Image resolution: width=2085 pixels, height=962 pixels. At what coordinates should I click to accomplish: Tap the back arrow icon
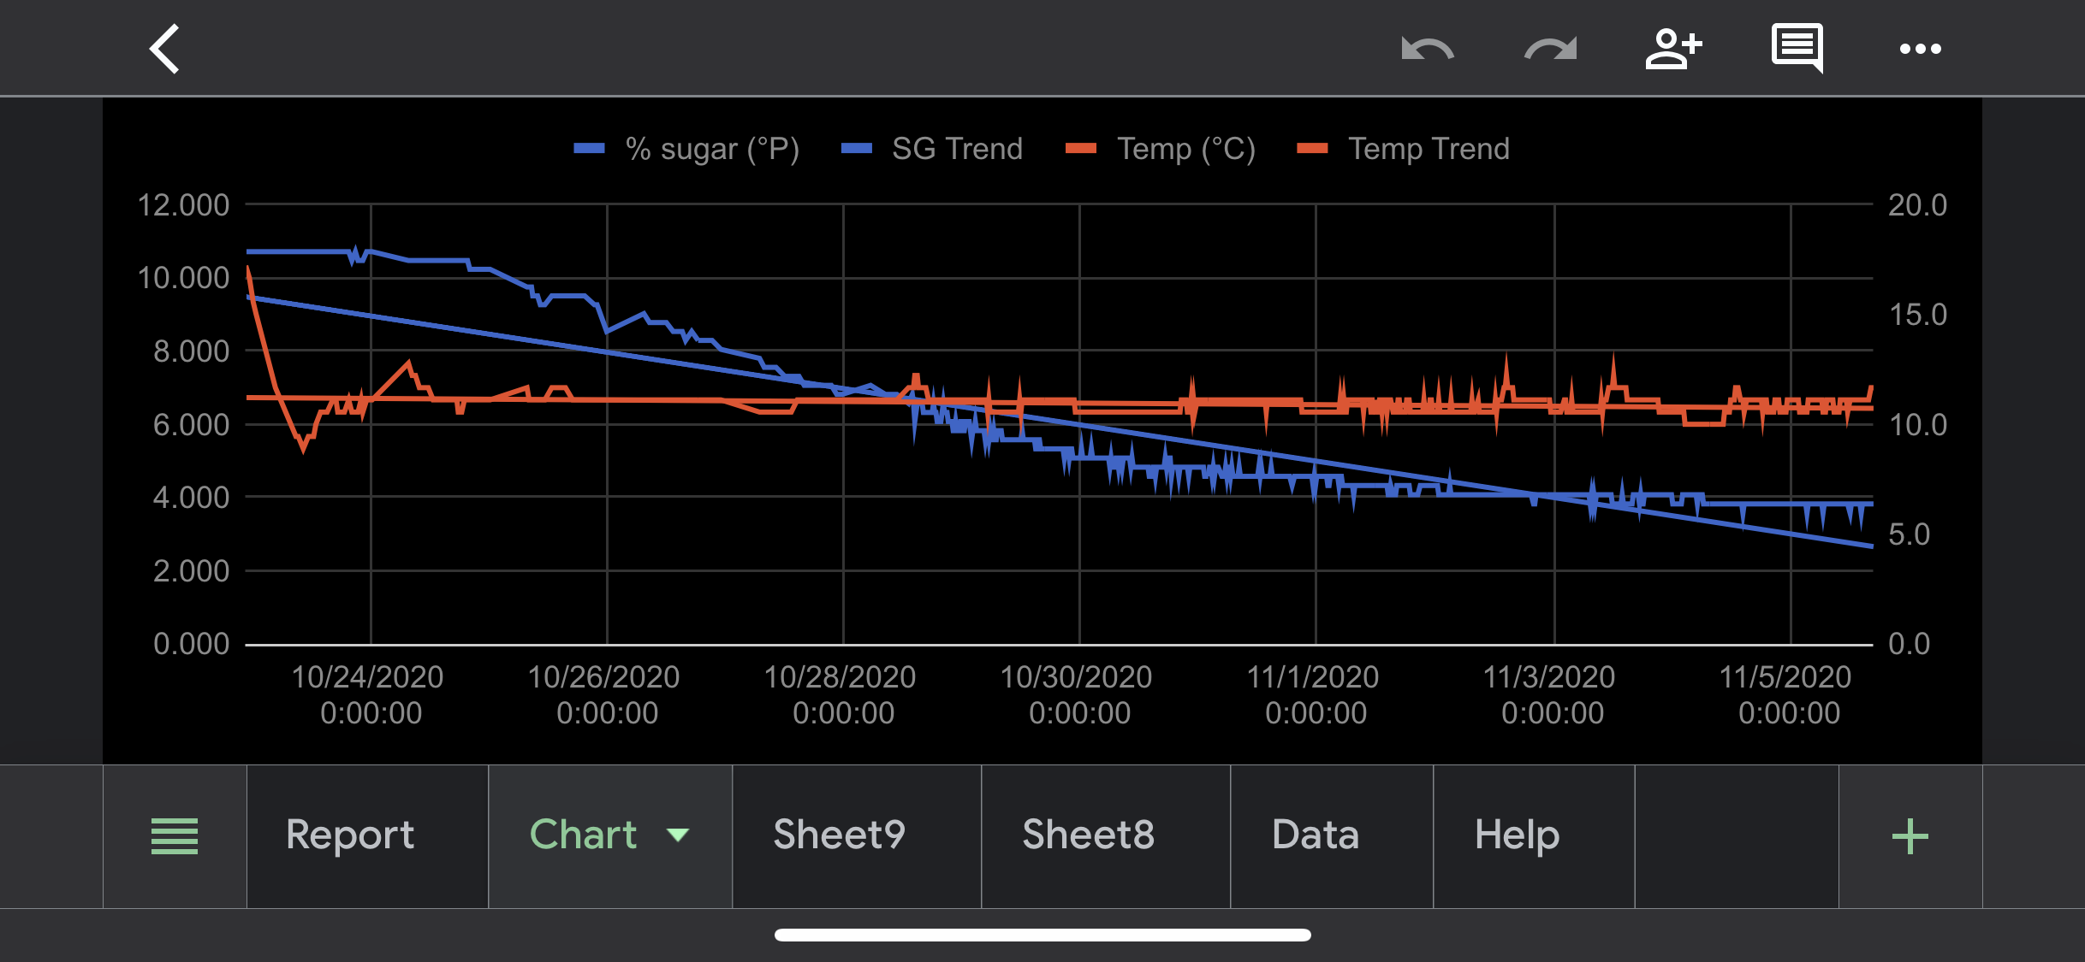(164, 49)
